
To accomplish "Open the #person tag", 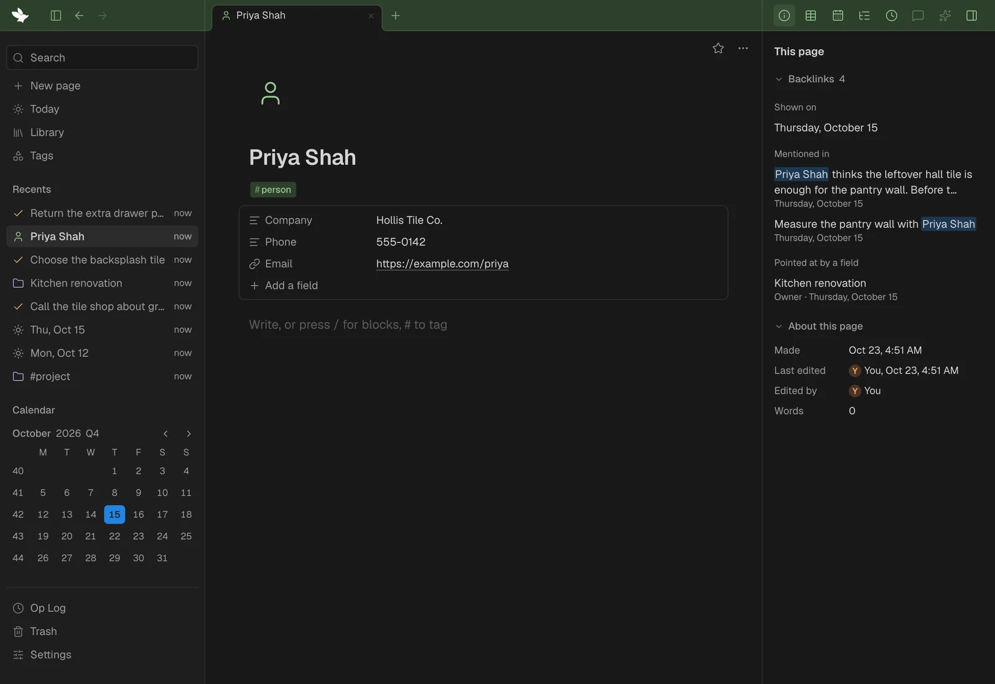I will pos(273,190).
